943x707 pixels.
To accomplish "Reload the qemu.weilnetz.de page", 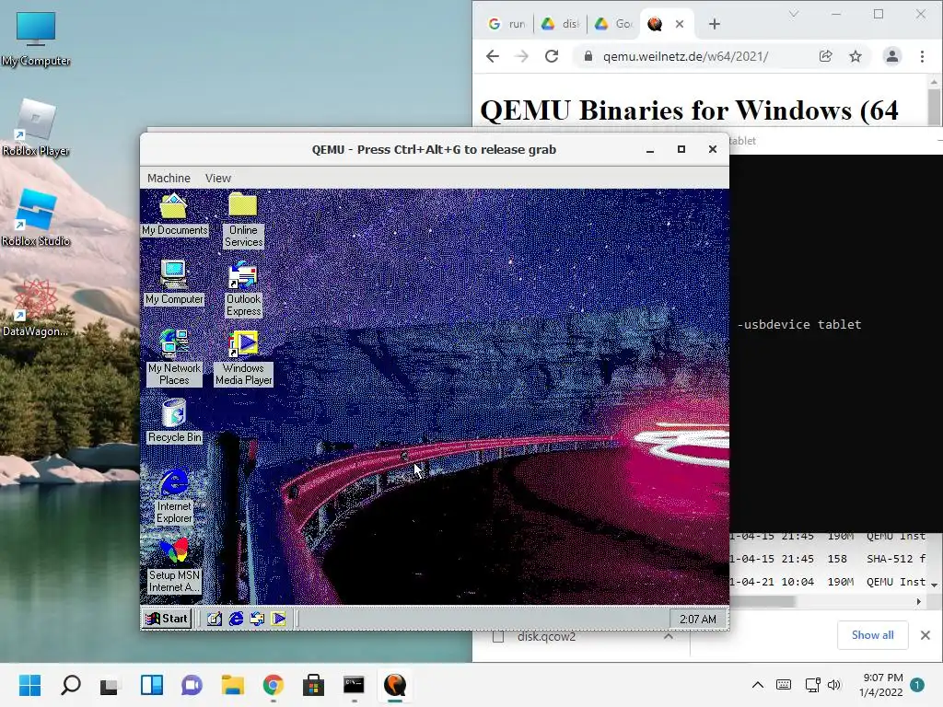I will click(x=552, y=56).
